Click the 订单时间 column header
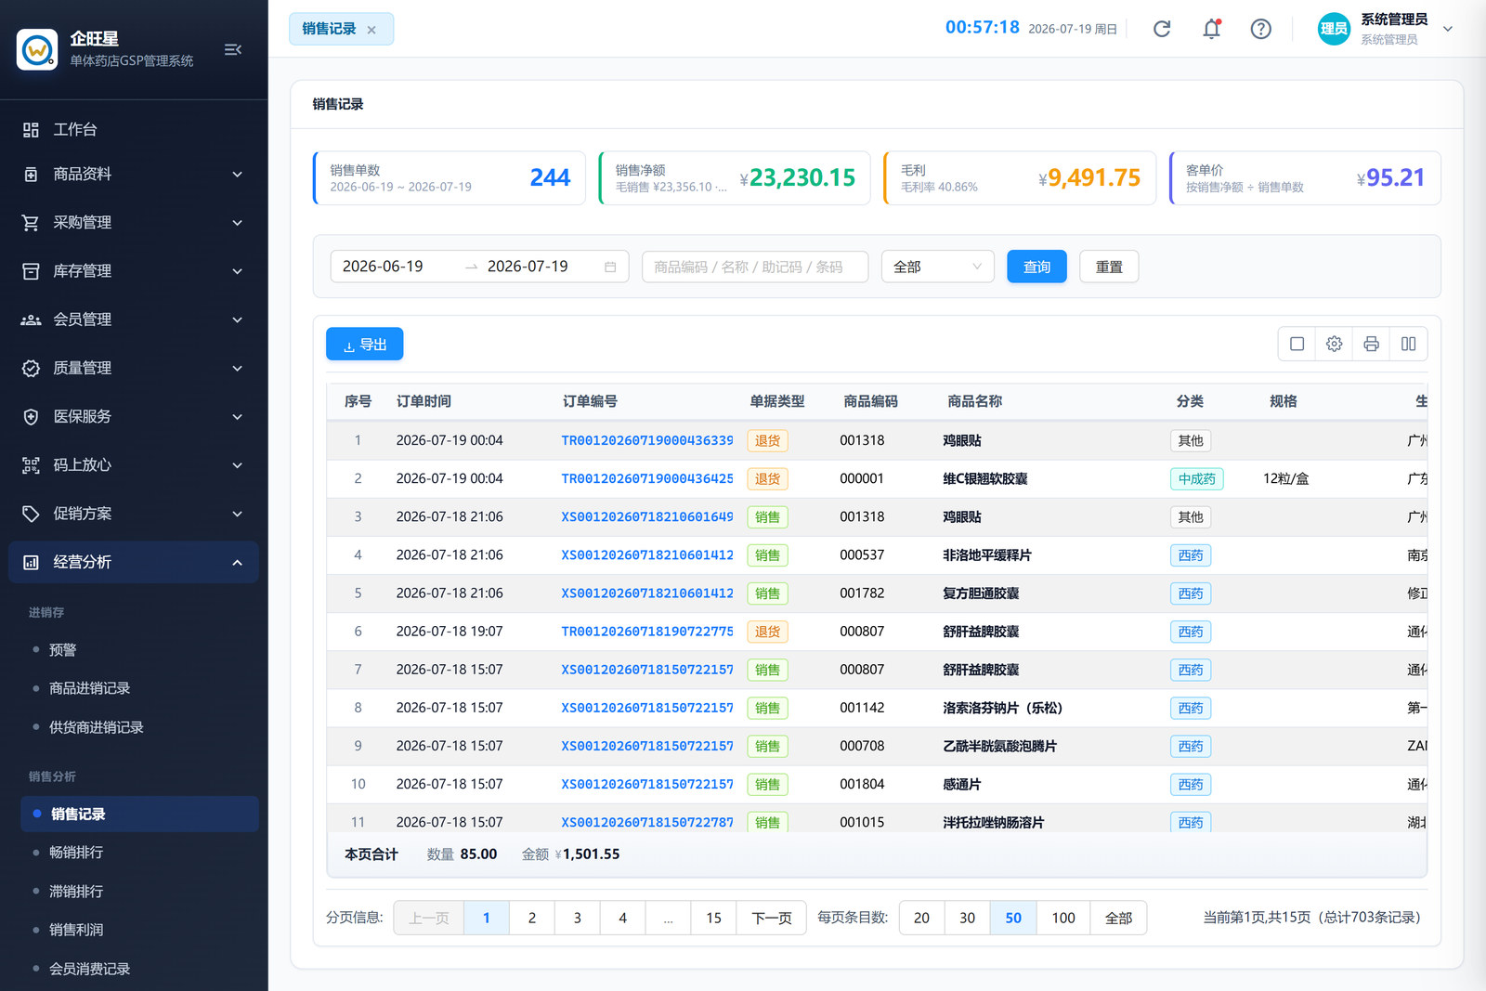 pyautogui.click(x=424, y=401)
